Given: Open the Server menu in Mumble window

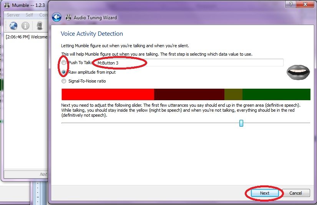Looking at the screenshot, I should click(13, 15).
